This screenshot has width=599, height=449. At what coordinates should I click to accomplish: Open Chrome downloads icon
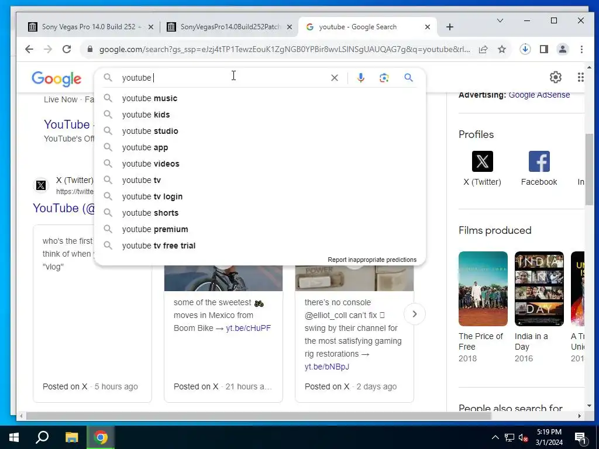525,49
